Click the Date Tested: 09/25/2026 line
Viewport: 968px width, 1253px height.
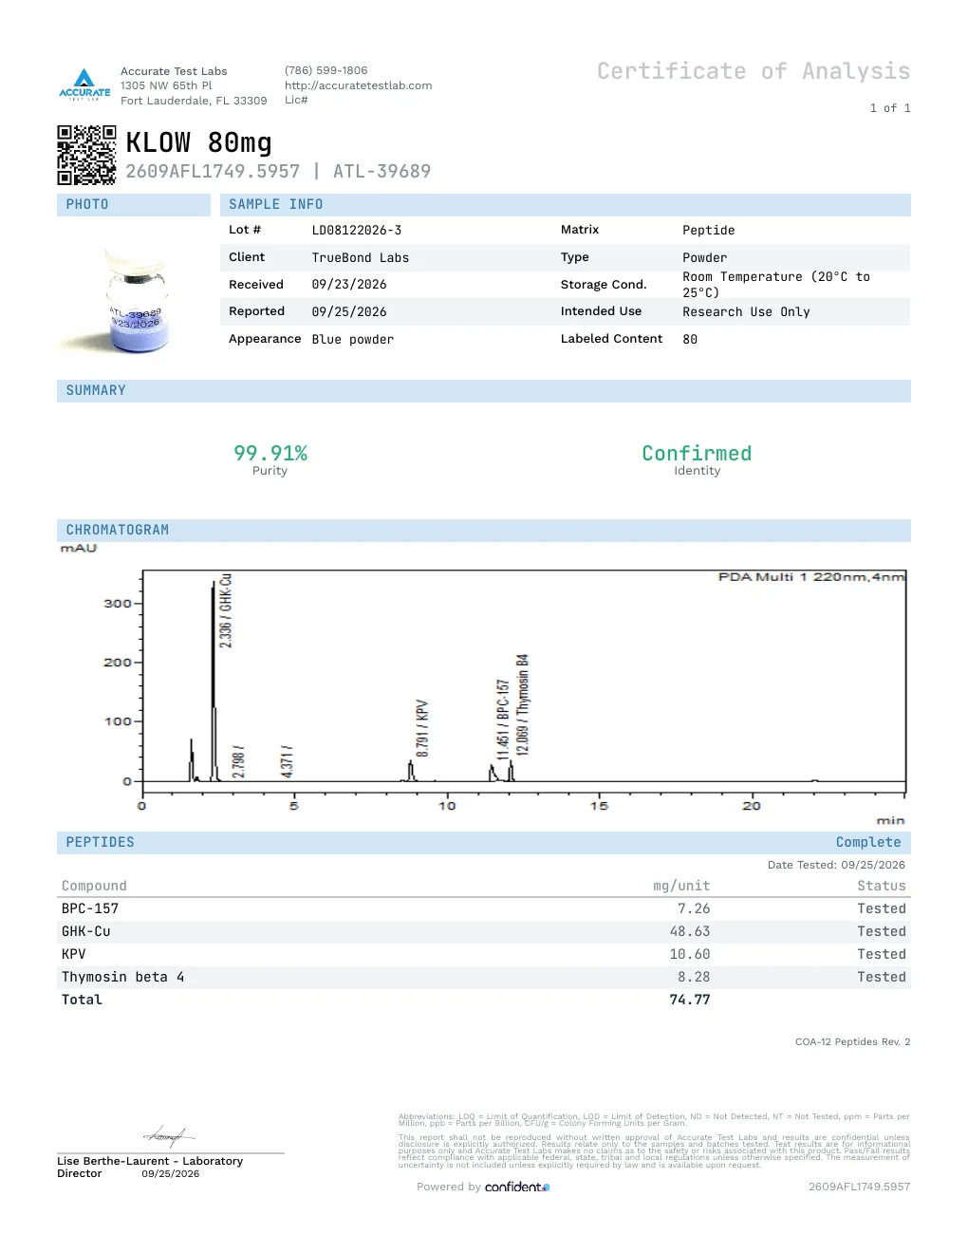(836, 865)
